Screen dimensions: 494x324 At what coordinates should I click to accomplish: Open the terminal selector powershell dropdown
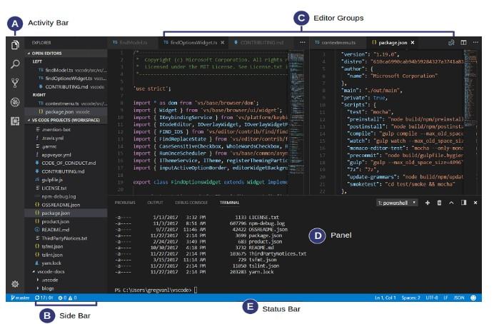[x=398, y=203]
